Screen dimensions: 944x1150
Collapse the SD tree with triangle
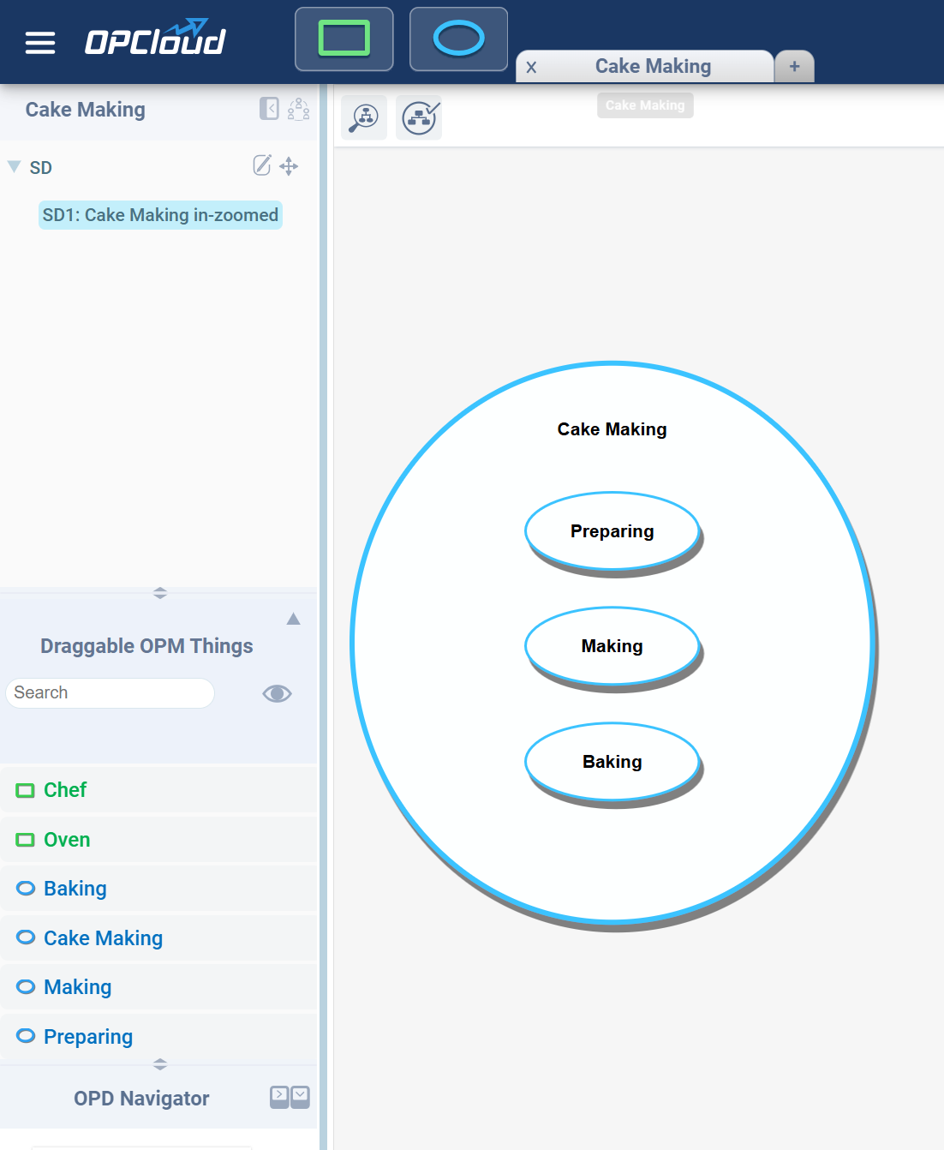pyautogui.click(x=15, y=166)
